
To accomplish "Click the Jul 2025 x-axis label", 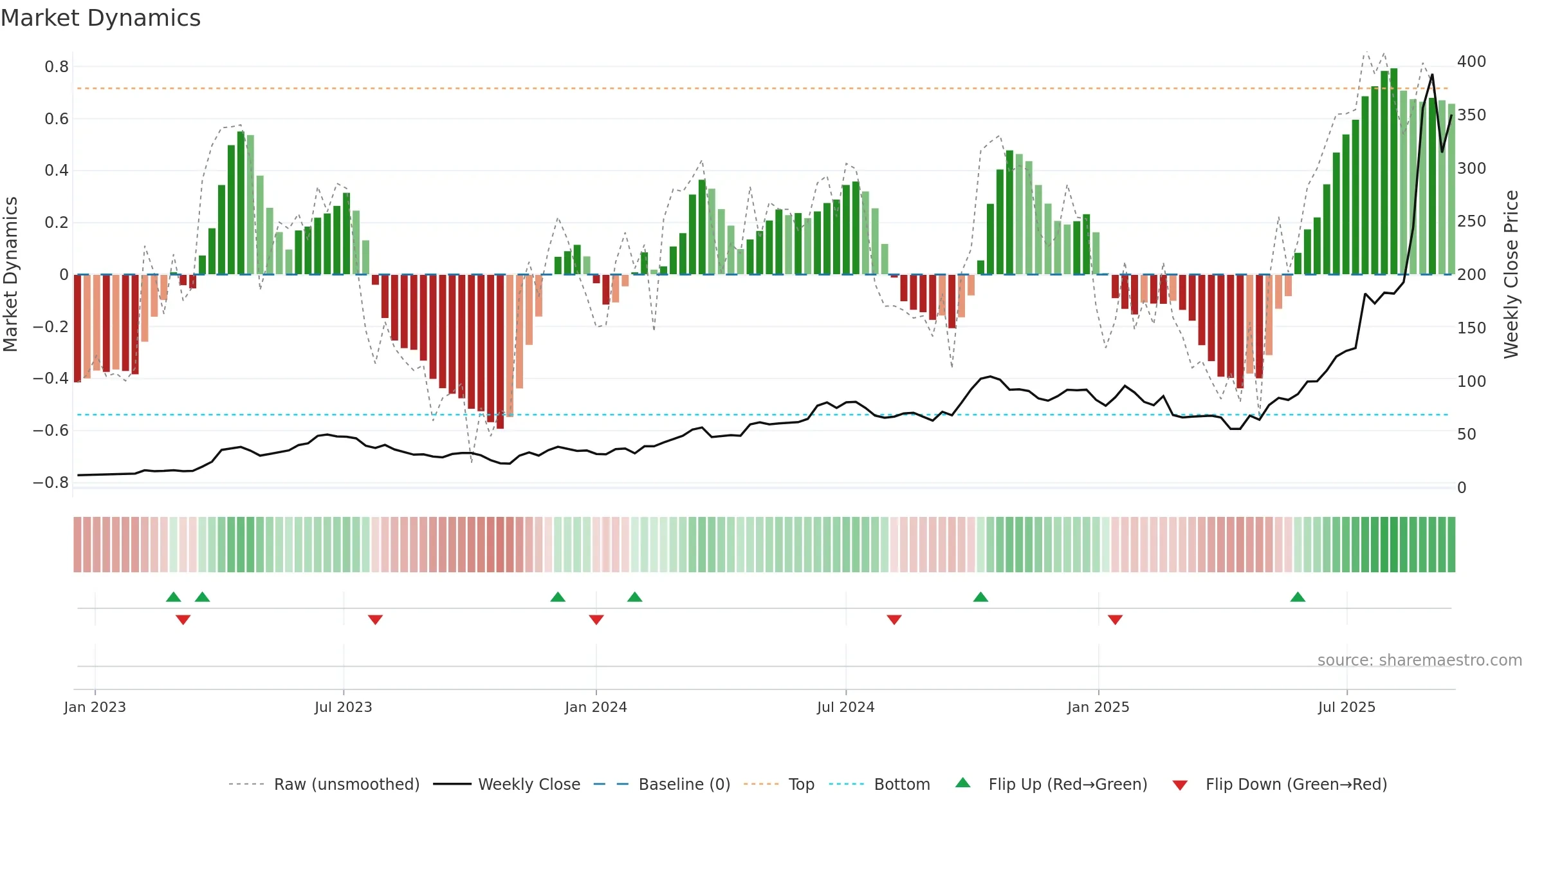I will coord(1347,707).
